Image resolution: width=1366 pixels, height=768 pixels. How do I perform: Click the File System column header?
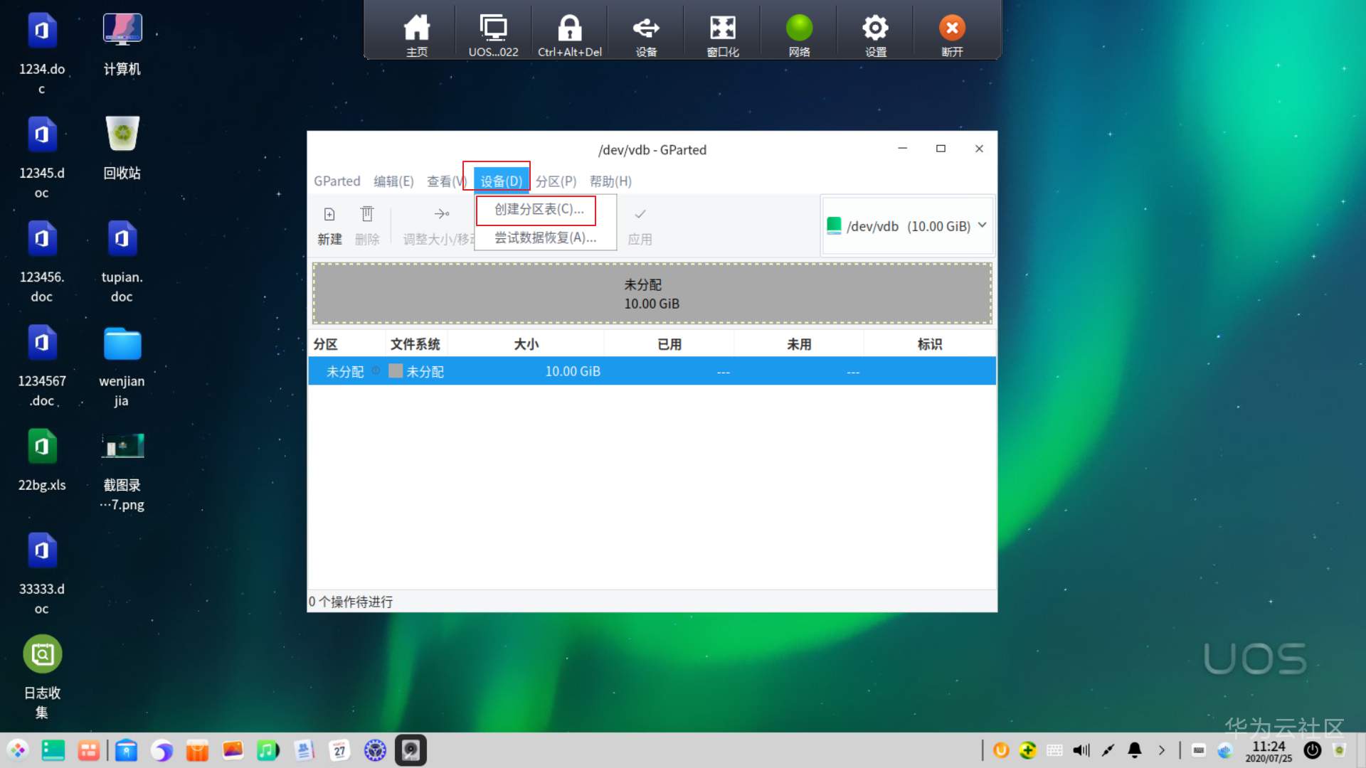415,344
